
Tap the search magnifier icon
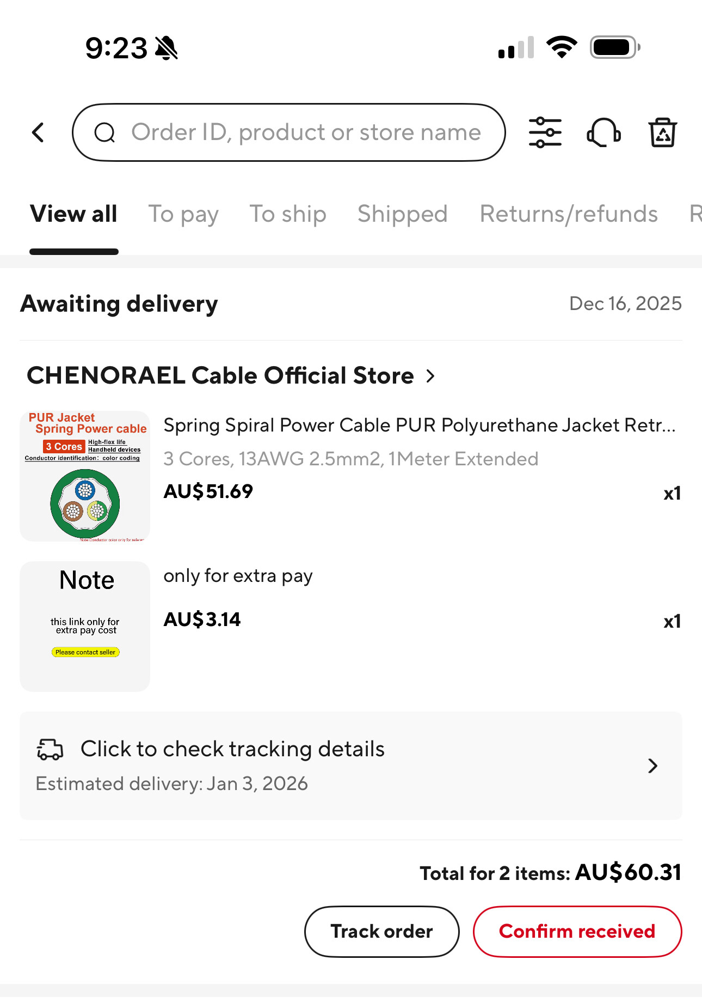[x=104, y=132]
